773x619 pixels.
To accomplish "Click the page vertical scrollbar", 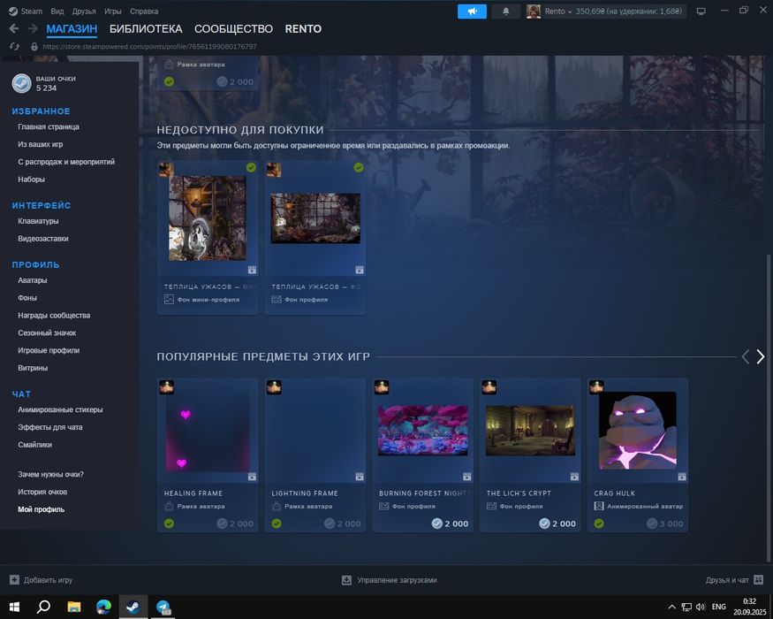I will 768,408.
